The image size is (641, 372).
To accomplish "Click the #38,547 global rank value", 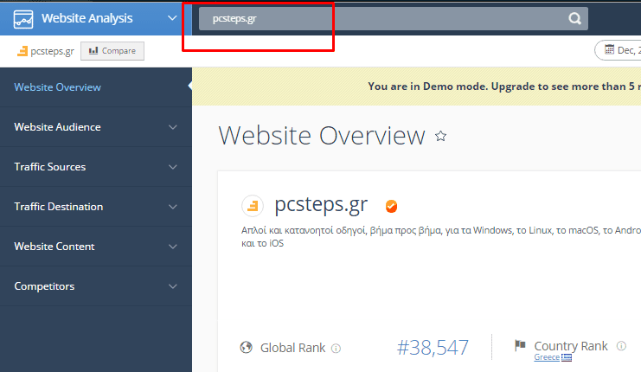I will tap(433, 348).
